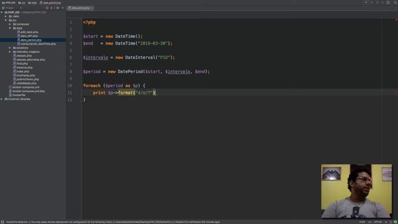Screen dimensions: 398x224
Task: Open heranca.php in the project tree
Action: 24,67
